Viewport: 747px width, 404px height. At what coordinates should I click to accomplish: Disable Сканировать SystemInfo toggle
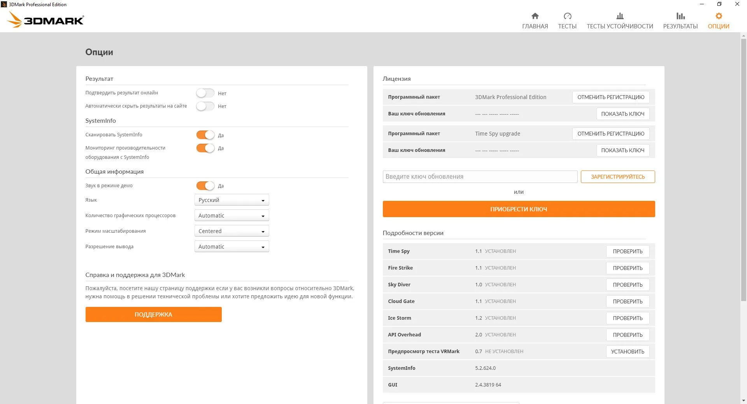pyautogui.click(x=205, y=135)
